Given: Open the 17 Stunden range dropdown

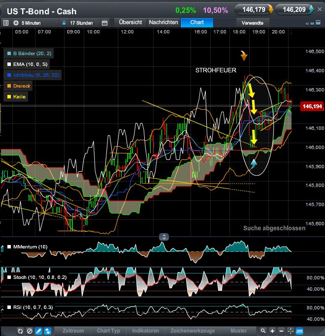Looking at the screenshot, I should tap(81, 23).
